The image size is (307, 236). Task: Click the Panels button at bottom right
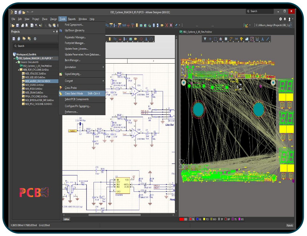[290, 225]
